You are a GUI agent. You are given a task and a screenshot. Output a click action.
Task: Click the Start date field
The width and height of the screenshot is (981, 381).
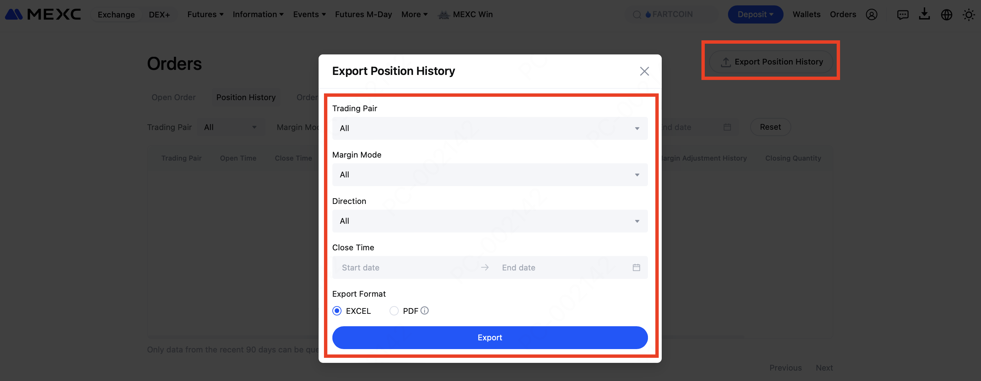[x=404, y=267]
